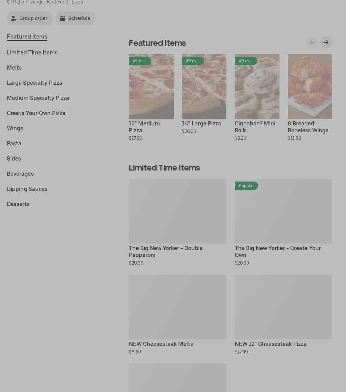Go to Dipping Sauces section
Image resolution: width=346 pixels, height=392 pixels.
27,189
